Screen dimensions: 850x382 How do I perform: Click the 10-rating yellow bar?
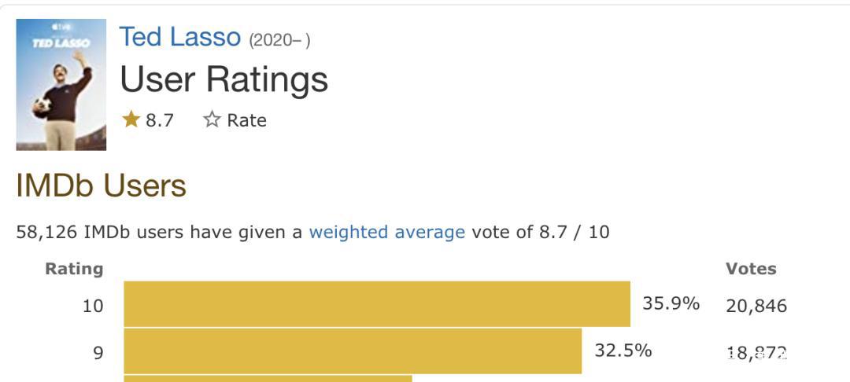tap(376, 304)
